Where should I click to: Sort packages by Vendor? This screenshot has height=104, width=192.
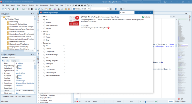coord(44,37)
